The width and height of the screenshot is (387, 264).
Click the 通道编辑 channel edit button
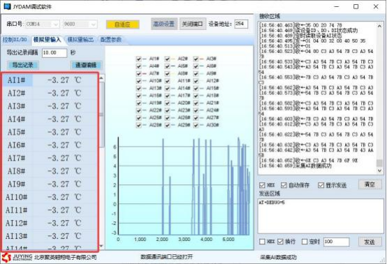(x=86, y=65)
